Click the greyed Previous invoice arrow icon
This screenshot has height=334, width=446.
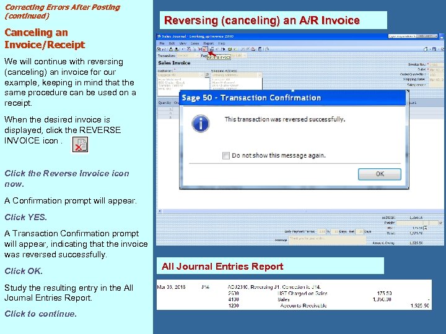coord(217,49)
